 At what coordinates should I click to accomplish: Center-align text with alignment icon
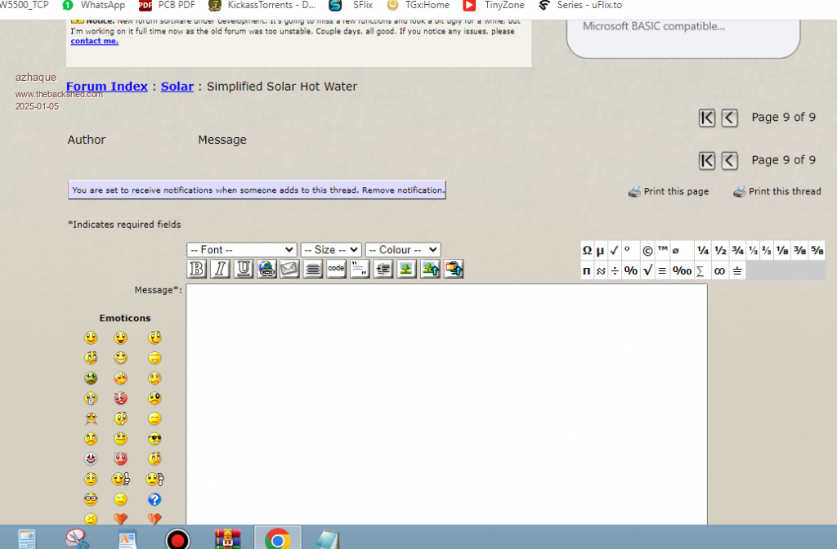tap(312, 269)
